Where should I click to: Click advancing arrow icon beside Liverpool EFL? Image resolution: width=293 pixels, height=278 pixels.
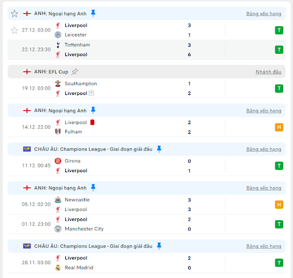[x=92, y=93]
